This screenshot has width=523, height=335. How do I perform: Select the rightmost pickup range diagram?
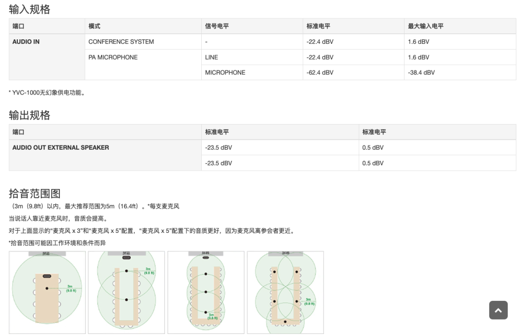pos(285,292)
